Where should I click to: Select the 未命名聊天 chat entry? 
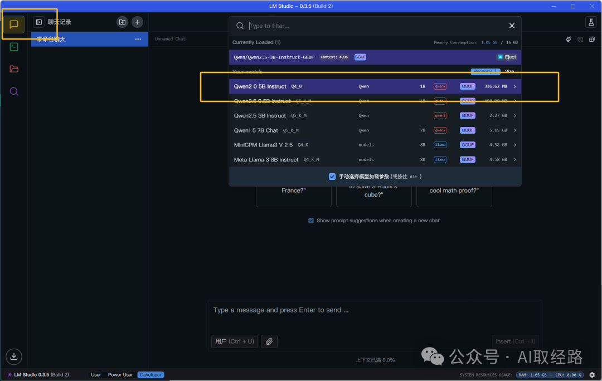tap(89, 39)
